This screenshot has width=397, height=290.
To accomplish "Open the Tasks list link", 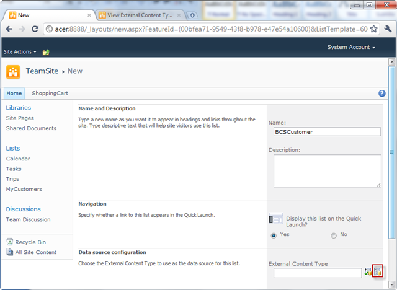I will 14,169.
